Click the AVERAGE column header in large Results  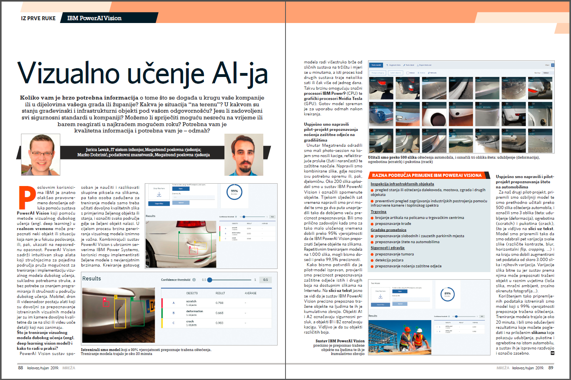[251, 293]
